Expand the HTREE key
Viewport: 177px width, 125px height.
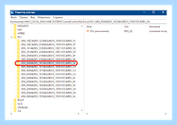(11, 33)
